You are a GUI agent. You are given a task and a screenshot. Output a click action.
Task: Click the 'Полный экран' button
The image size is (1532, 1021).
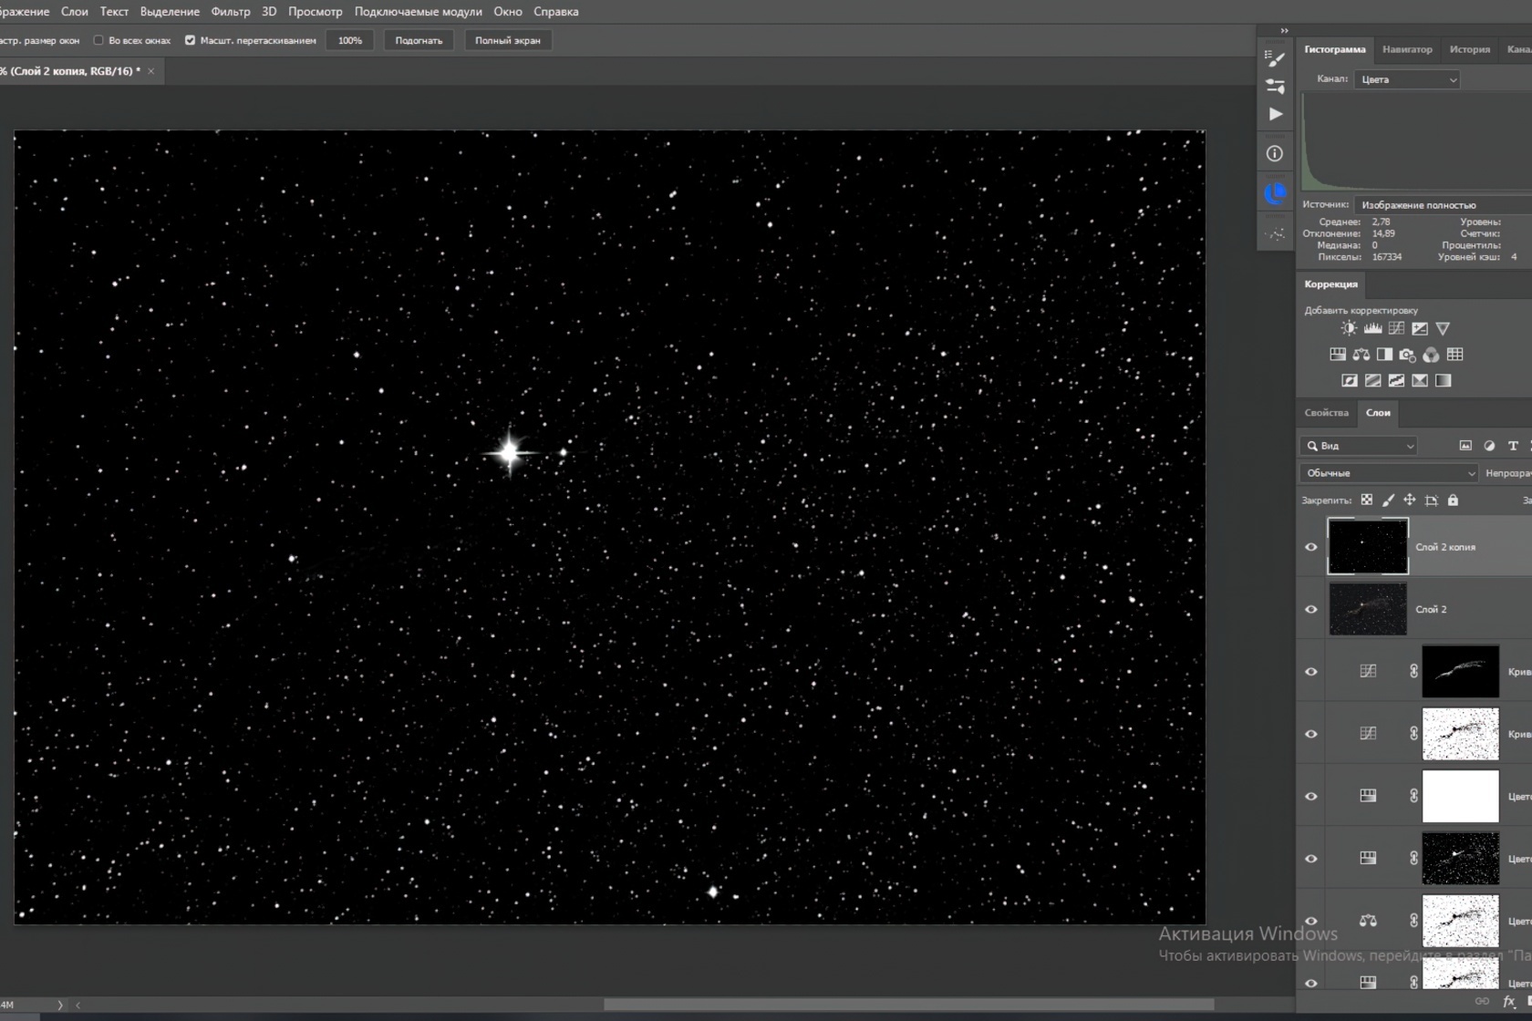click(x=507, y=40)
